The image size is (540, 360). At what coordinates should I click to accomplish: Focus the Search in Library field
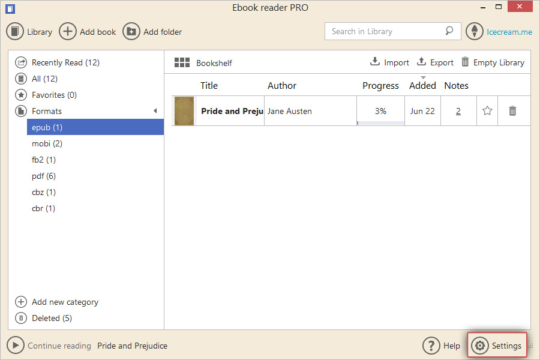click(392, 31)
